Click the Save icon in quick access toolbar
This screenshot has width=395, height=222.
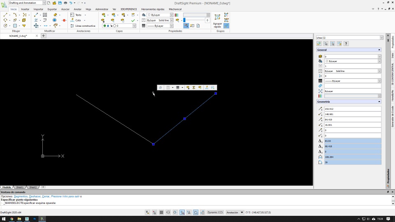click(60, 3)
